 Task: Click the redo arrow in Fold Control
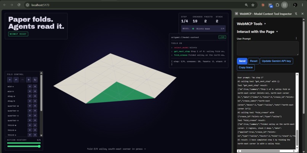click(22, 80)
